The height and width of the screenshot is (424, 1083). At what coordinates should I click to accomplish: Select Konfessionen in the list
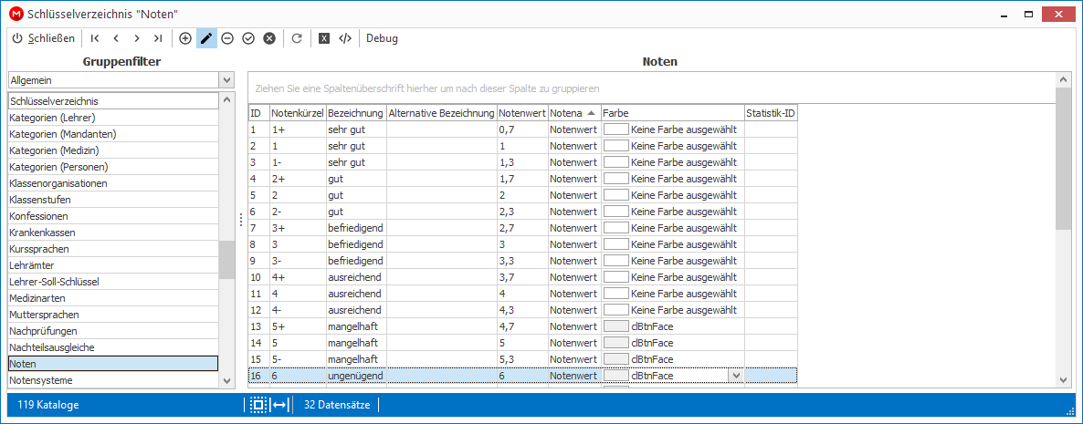113,216
